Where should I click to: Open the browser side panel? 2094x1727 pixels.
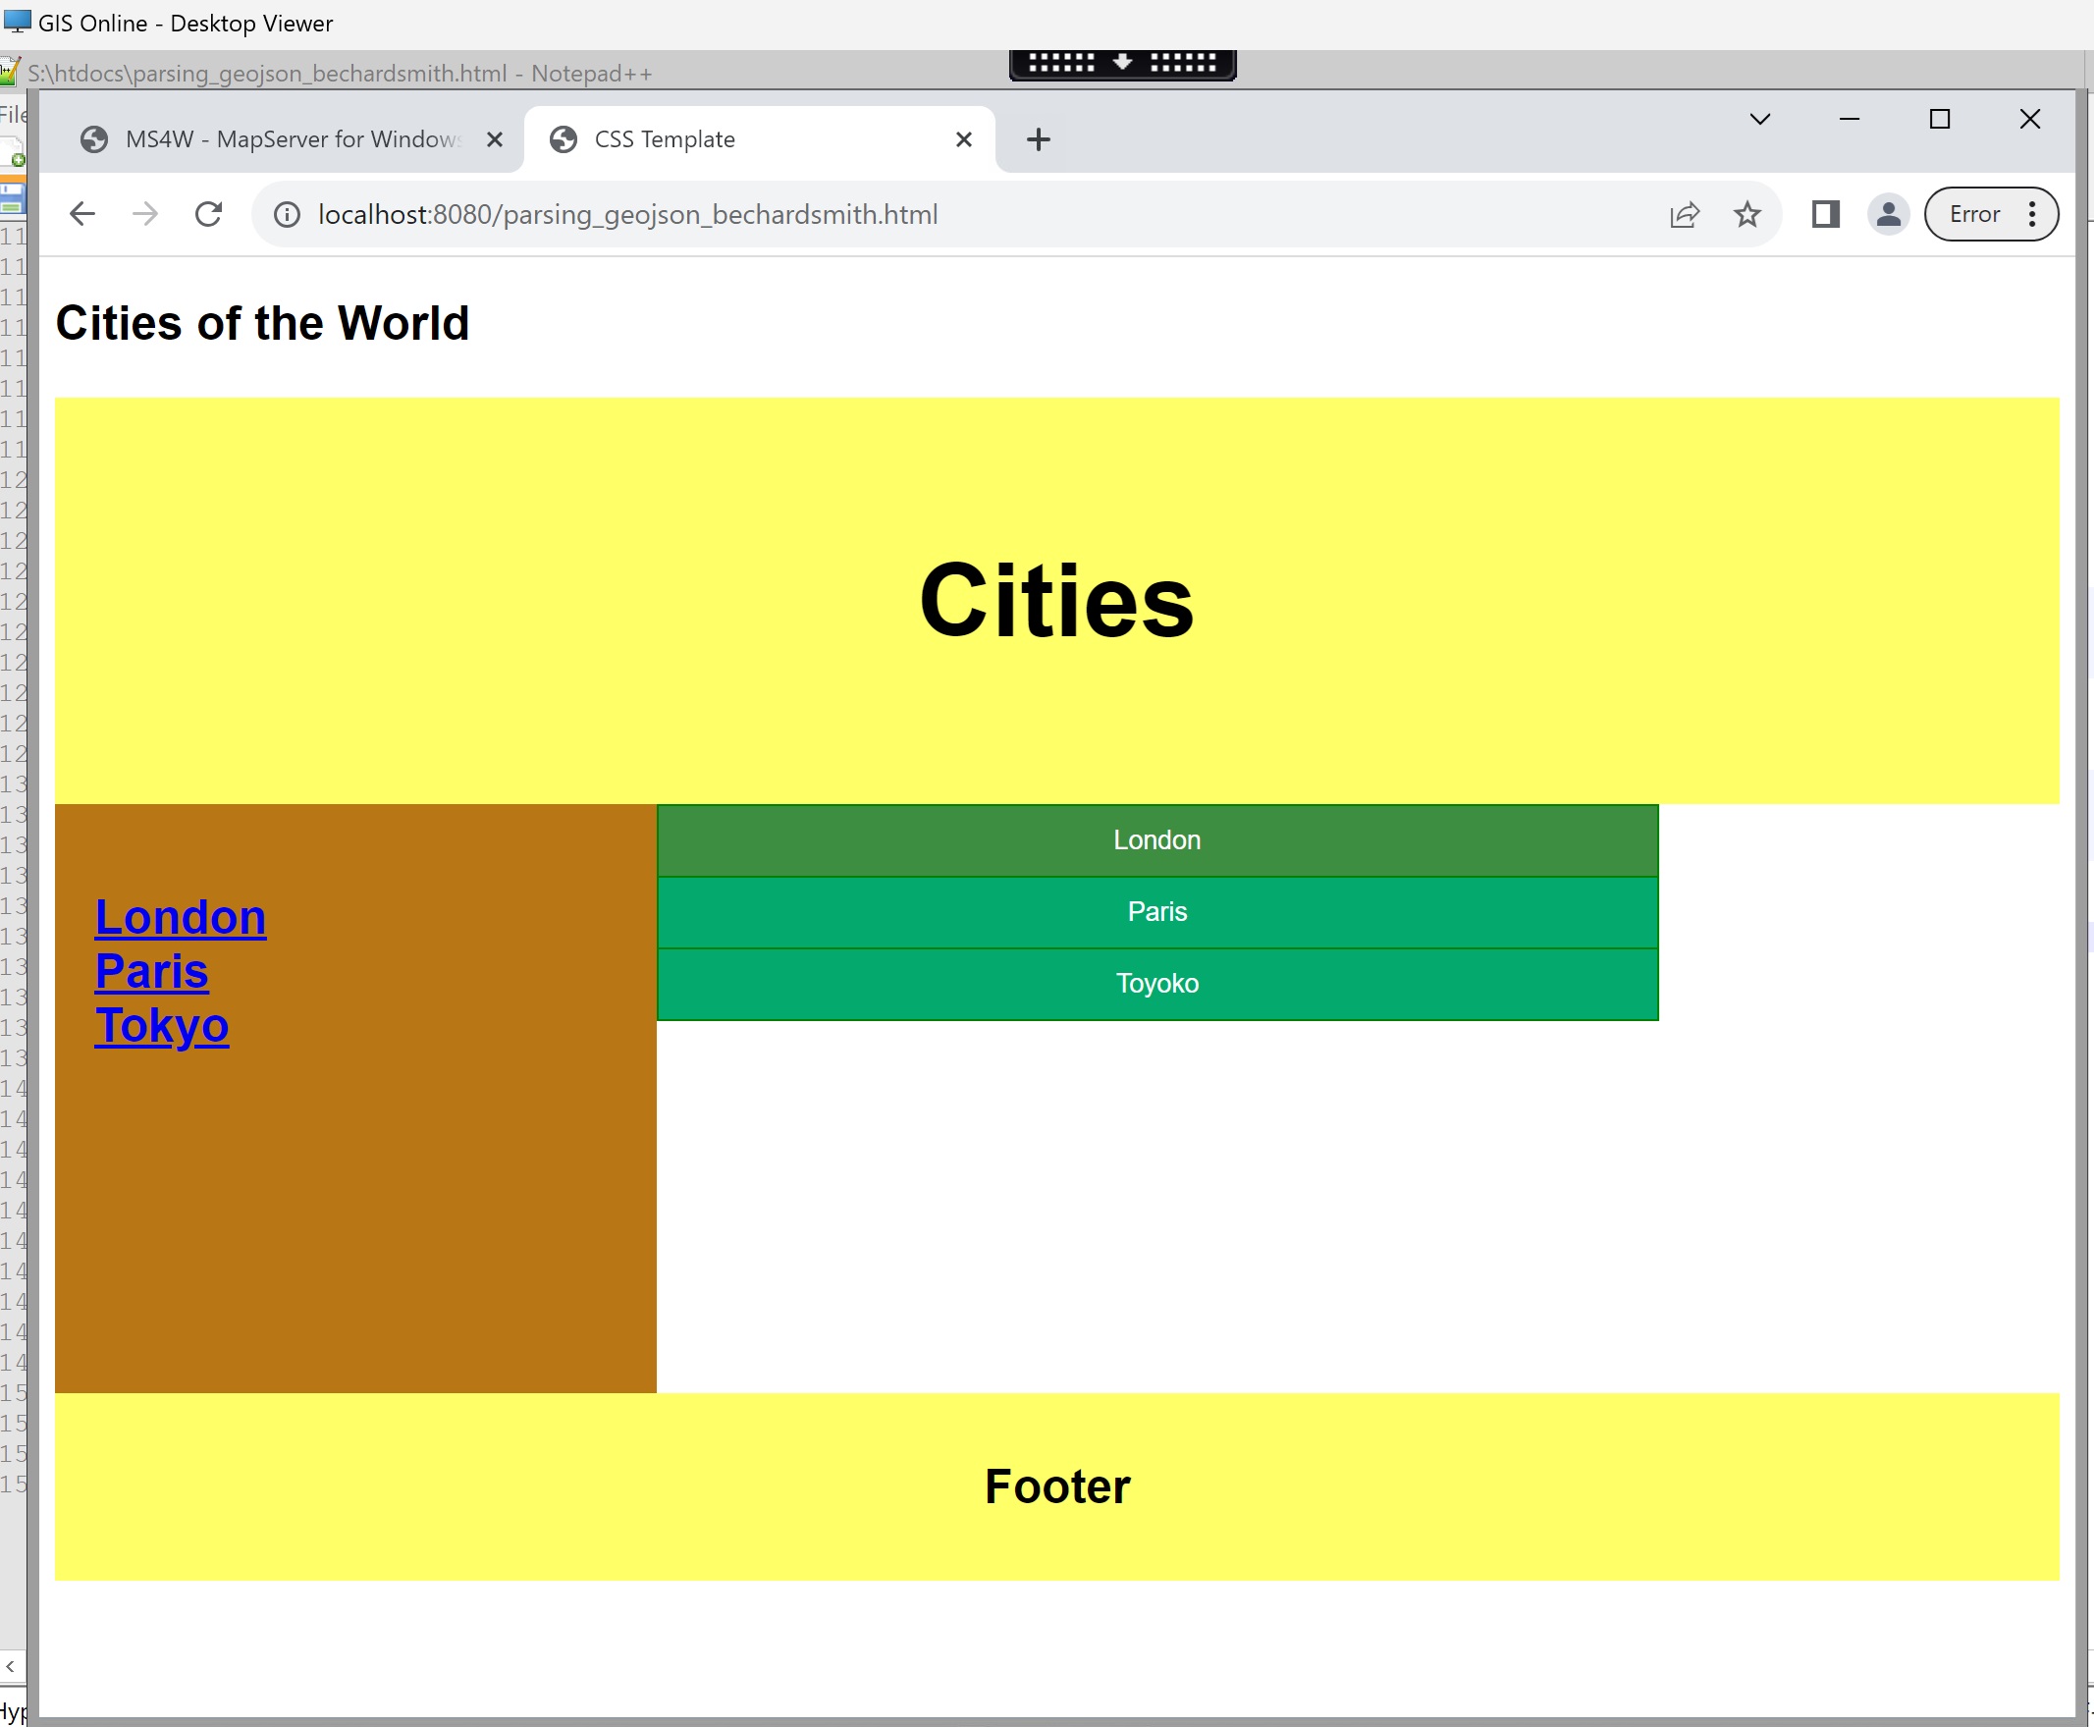tap(1825, 214)
